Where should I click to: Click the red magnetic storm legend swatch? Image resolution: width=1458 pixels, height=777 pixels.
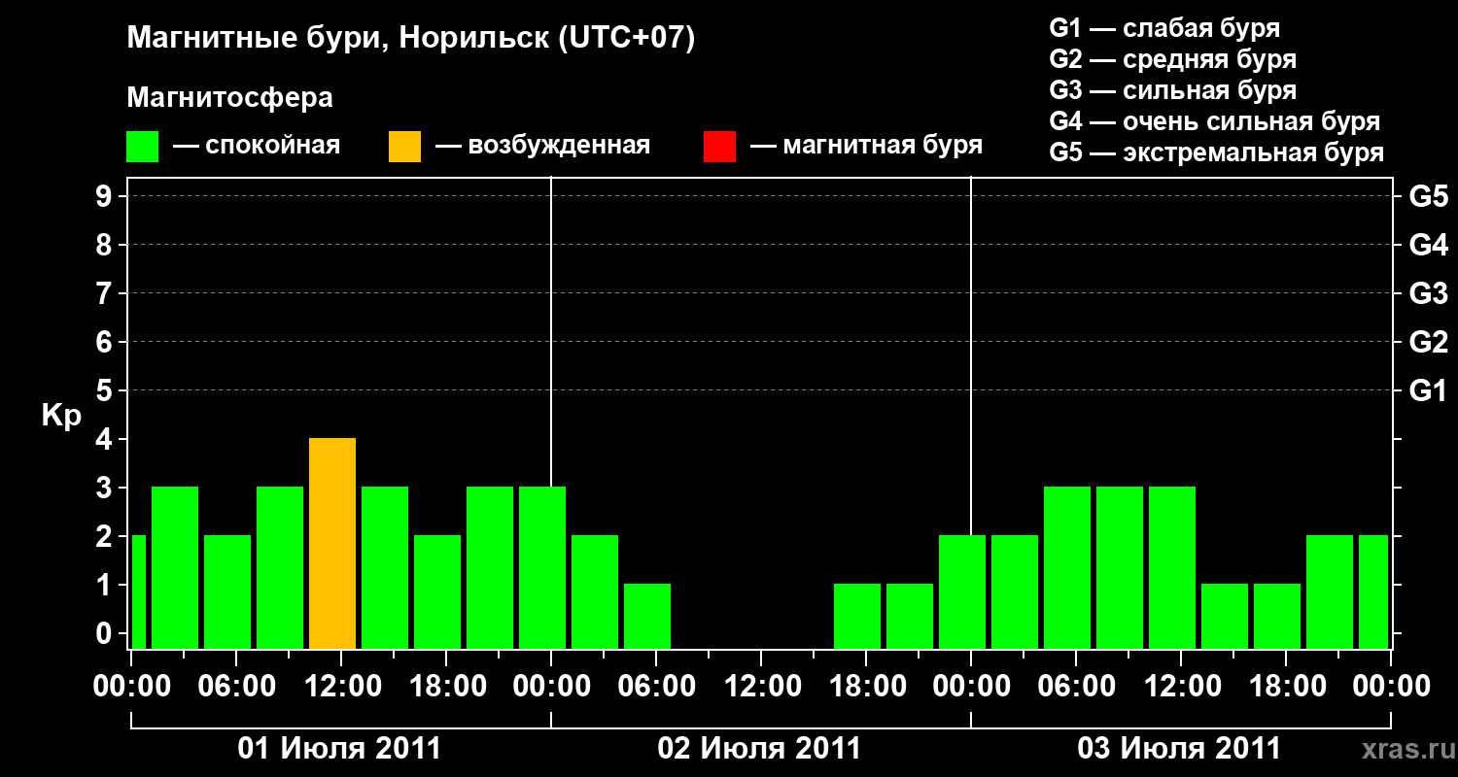pyautogui.click(x=719, y=147)
